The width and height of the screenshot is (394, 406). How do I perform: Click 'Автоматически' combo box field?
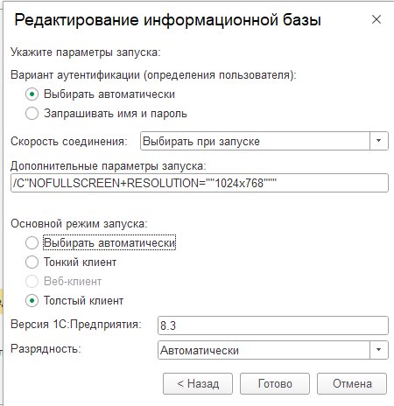pyautogui.click(x=264, y=350)
